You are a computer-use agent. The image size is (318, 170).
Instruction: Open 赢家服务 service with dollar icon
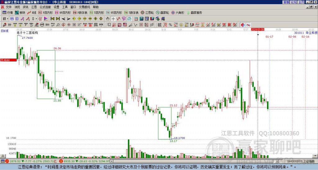(194, 12)
